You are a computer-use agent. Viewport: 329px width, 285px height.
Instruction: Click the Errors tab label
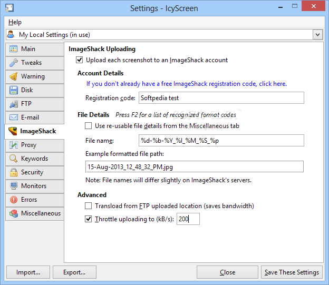[29, 200]
